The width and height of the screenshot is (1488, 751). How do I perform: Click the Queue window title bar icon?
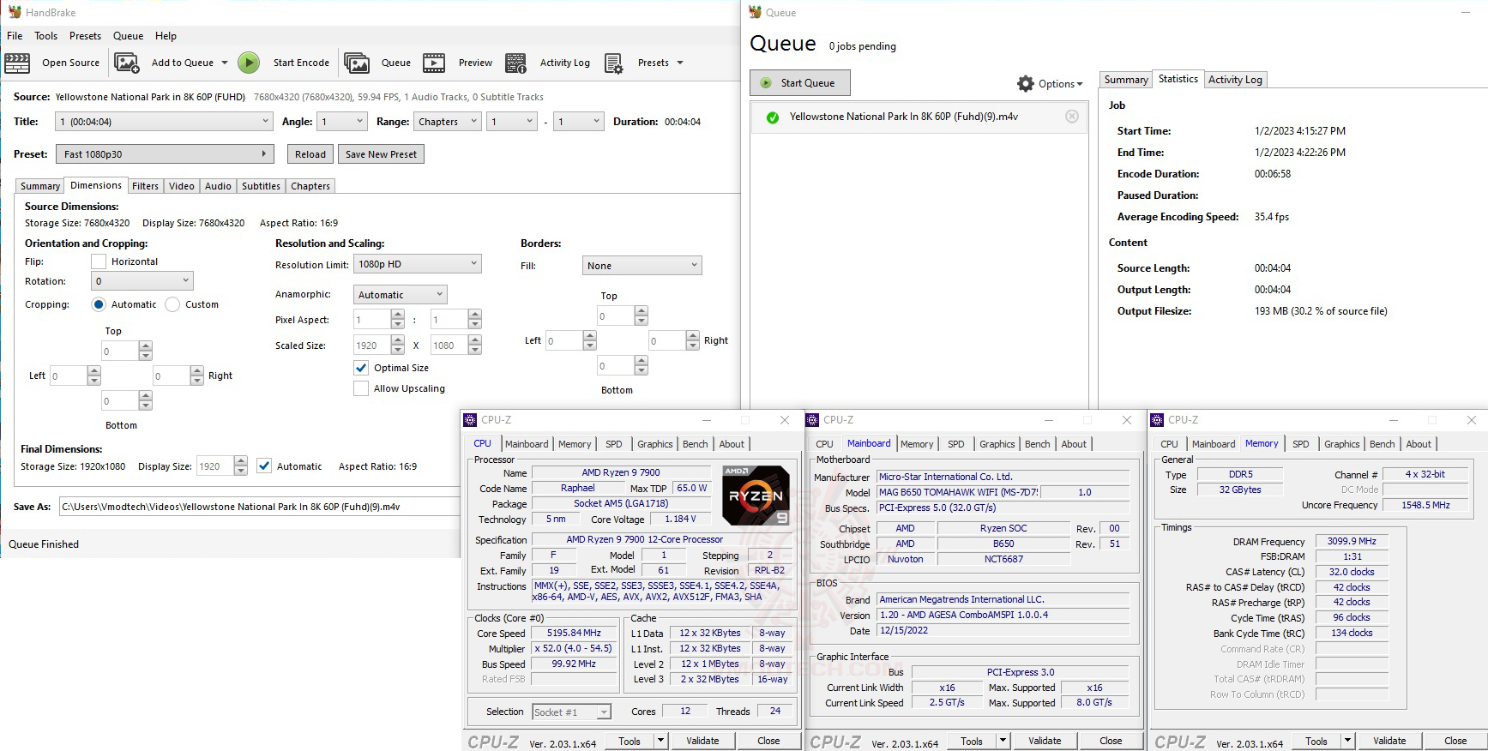tap(755, 12)
